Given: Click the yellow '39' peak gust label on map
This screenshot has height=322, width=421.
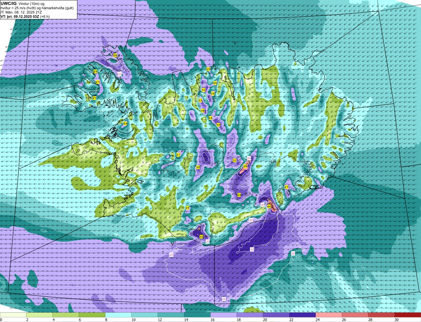Looking at the screenshot, I should click(245, 167).
